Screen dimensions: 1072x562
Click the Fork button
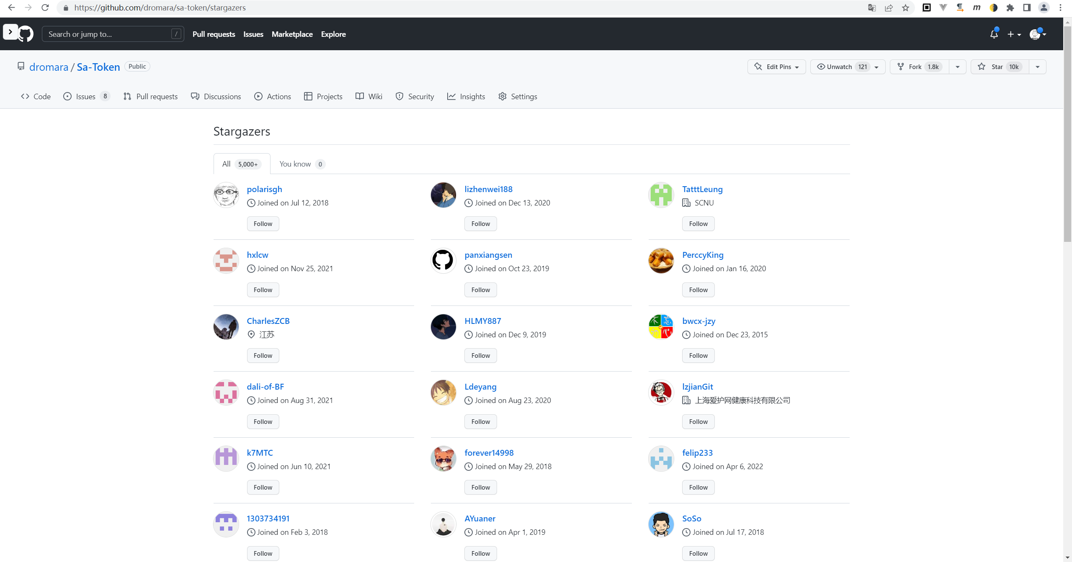920,67
